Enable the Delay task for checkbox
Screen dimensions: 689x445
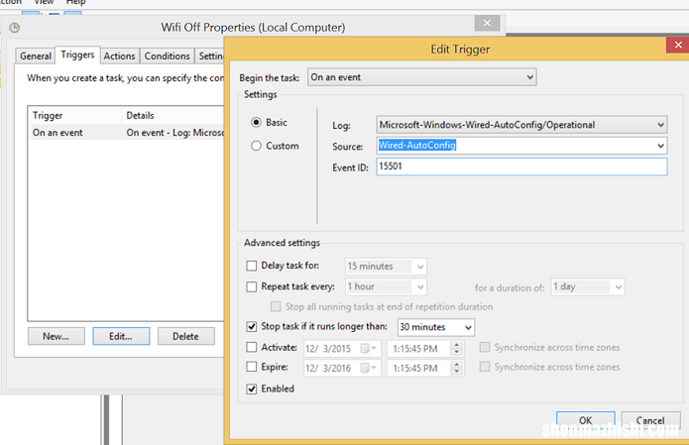(252, 266)
